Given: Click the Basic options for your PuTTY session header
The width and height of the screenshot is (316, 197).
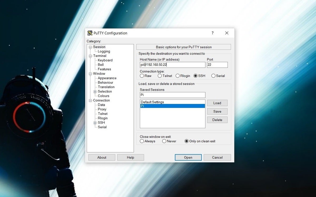Looking at the screenshot, I should click(184, 47).
